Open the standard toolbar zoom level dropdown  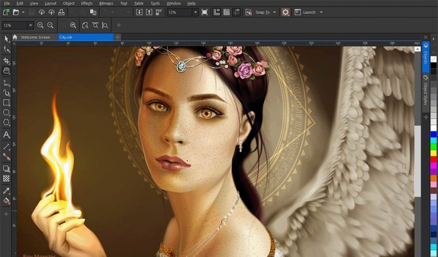tap(195, 12)
